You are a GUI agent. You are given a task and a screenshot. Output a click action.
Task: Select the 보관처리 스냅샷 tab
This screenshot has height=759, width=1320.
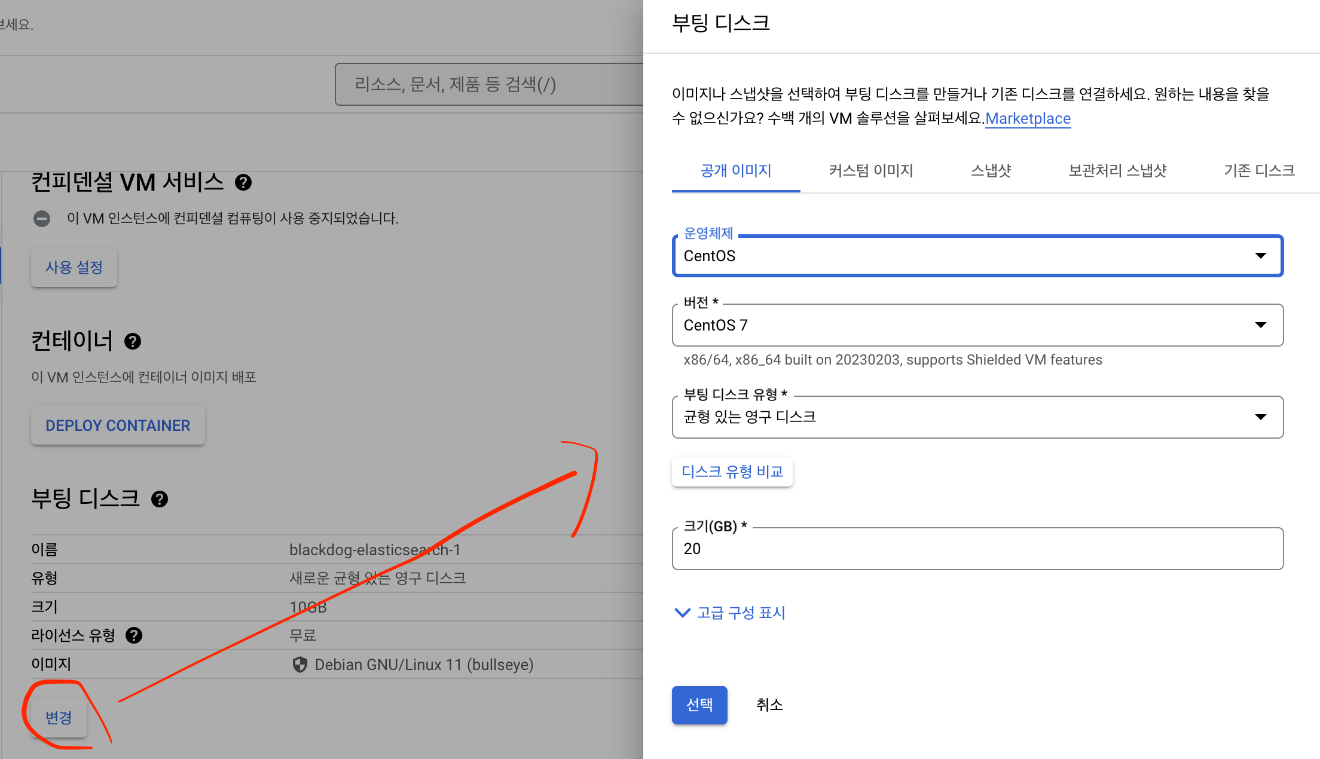pos(1117,171)
